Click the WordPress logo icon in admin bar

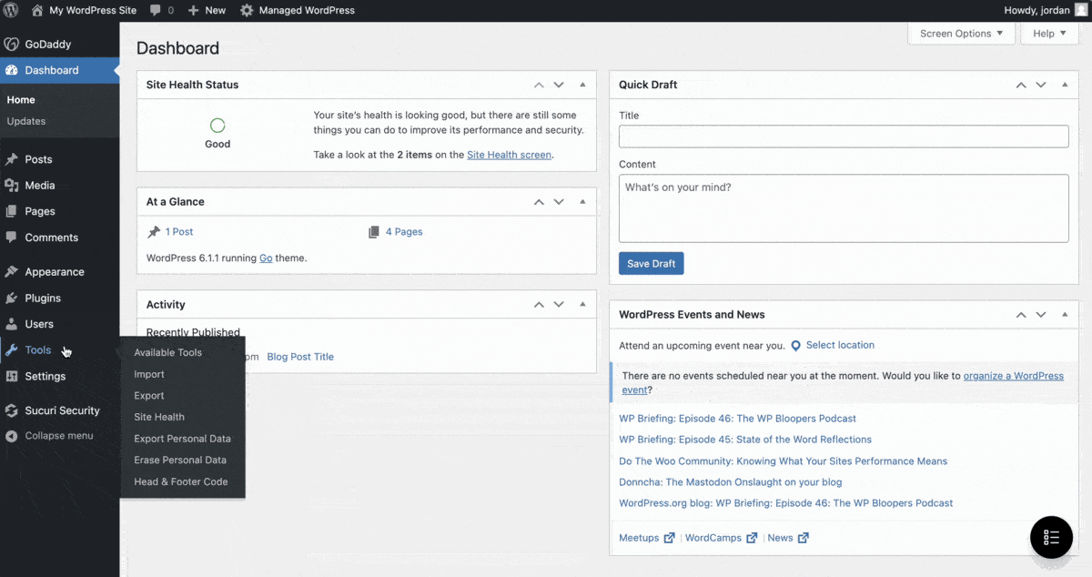pyautogui.click(x=12, y=10)
